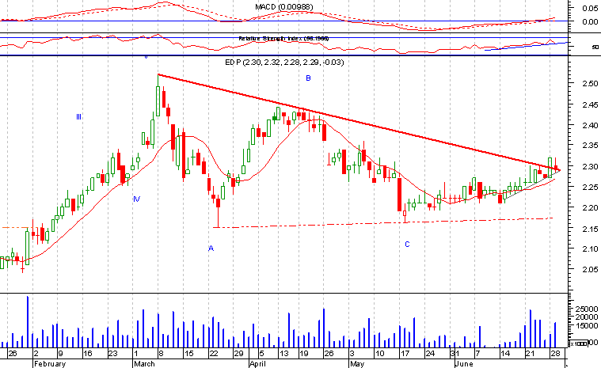Click the date label 29 in March
The image size is (601, 368).
[239, 354]
